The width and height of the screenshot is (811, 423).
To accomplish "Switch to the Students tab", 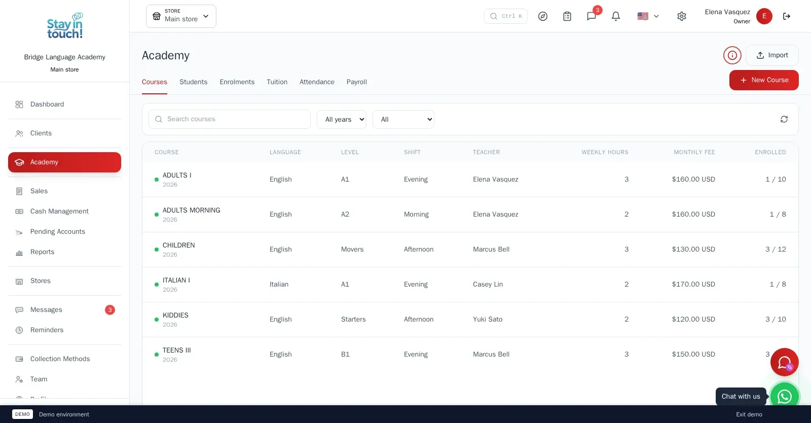I will tap(193, 82).
